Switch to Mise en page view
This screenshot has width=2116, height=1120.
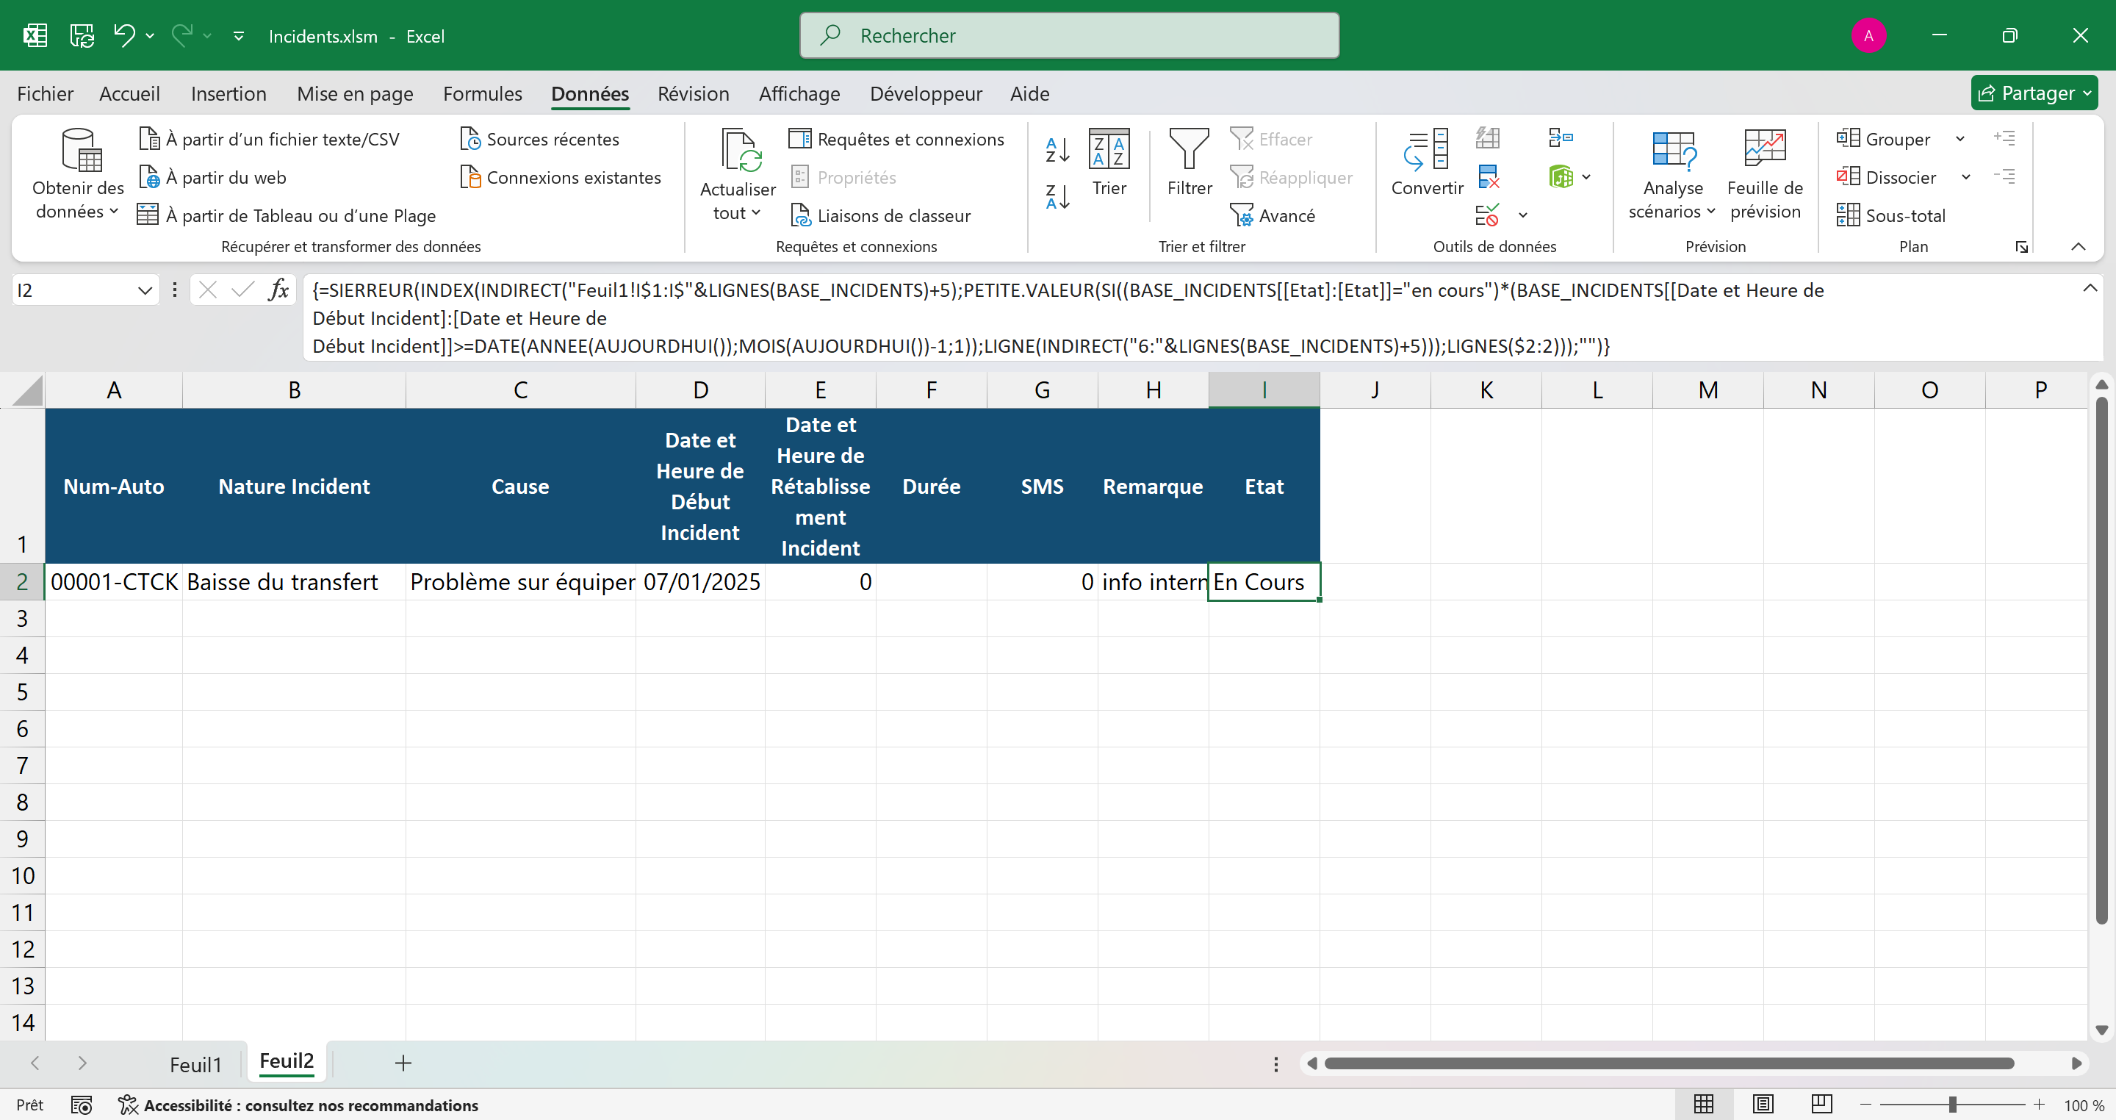click(x=1763, y=1105)
